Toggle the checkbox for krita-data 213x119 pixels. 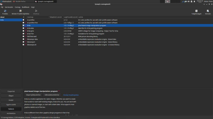[23, 28]
